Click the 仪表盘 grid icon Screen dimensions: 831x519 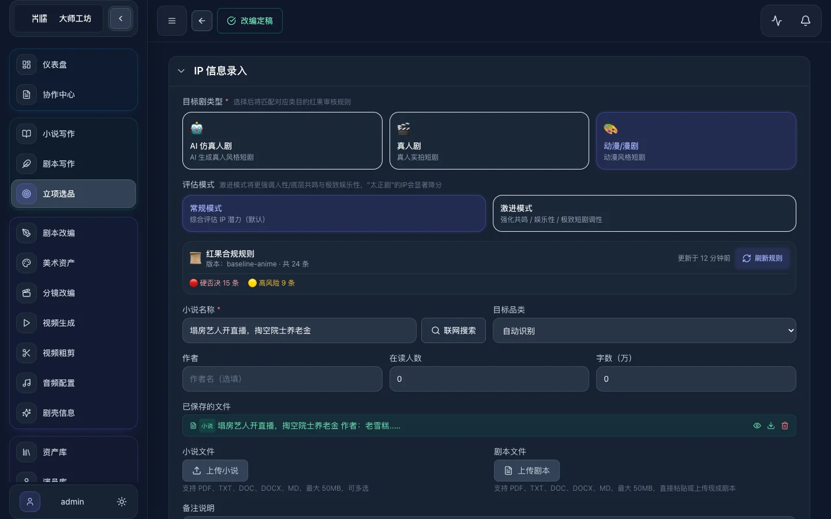(27, 65)
